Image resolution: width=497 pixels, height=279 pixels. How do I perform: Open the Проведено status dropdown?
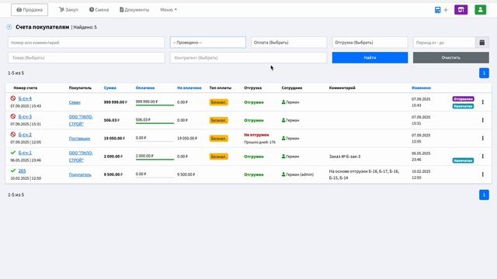[x=208, y=43]
